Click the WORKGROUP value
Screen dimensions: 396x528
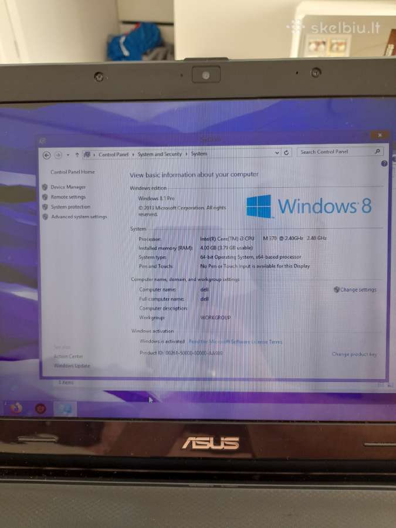pos(215,317)
